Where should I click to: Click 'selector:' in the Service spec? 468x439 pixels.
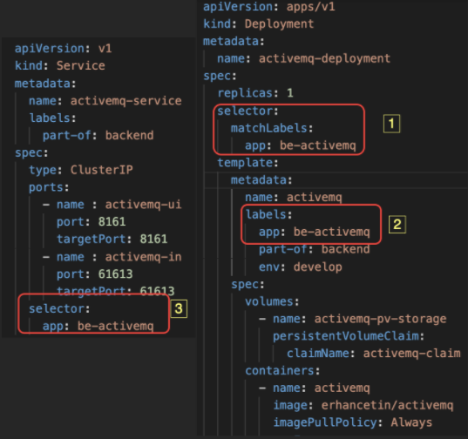pos(59,308)
